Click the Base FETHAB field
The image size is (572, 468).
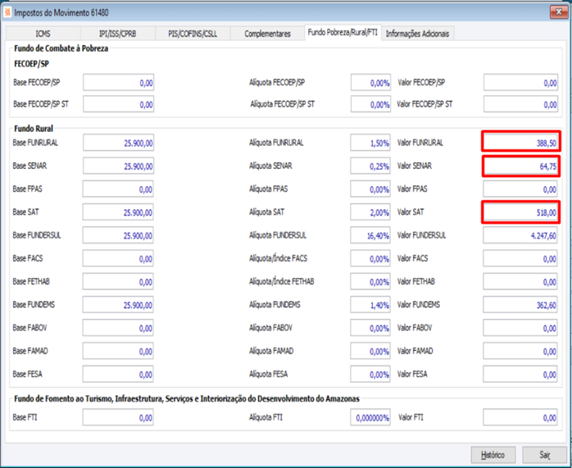118,281
